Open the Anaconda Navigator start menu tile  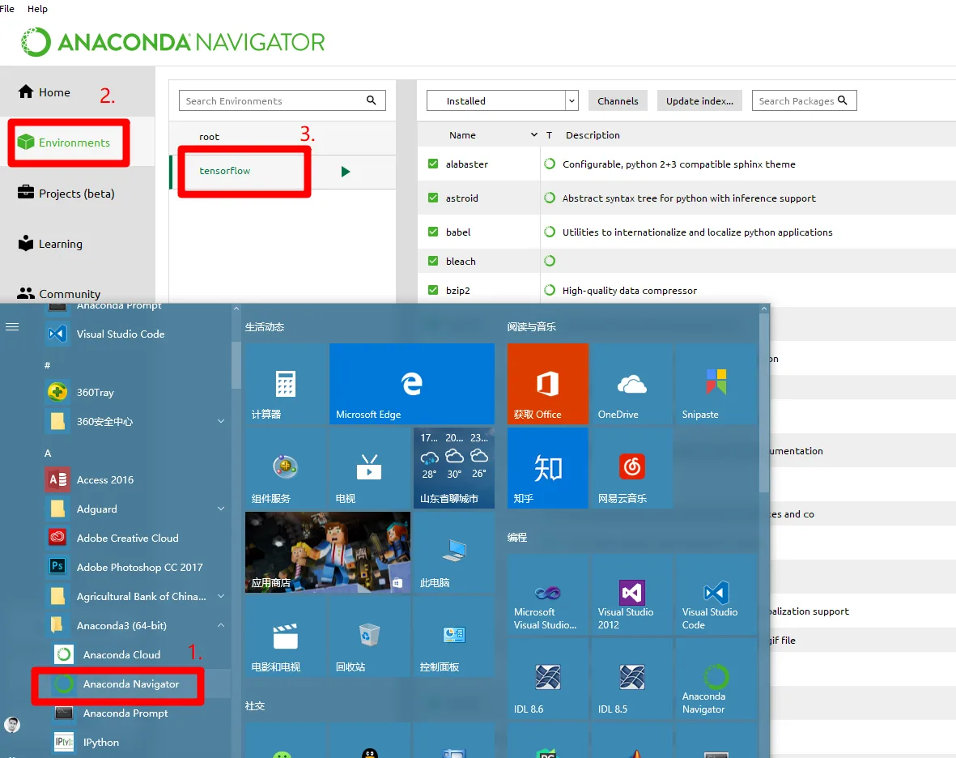(716, 678)
